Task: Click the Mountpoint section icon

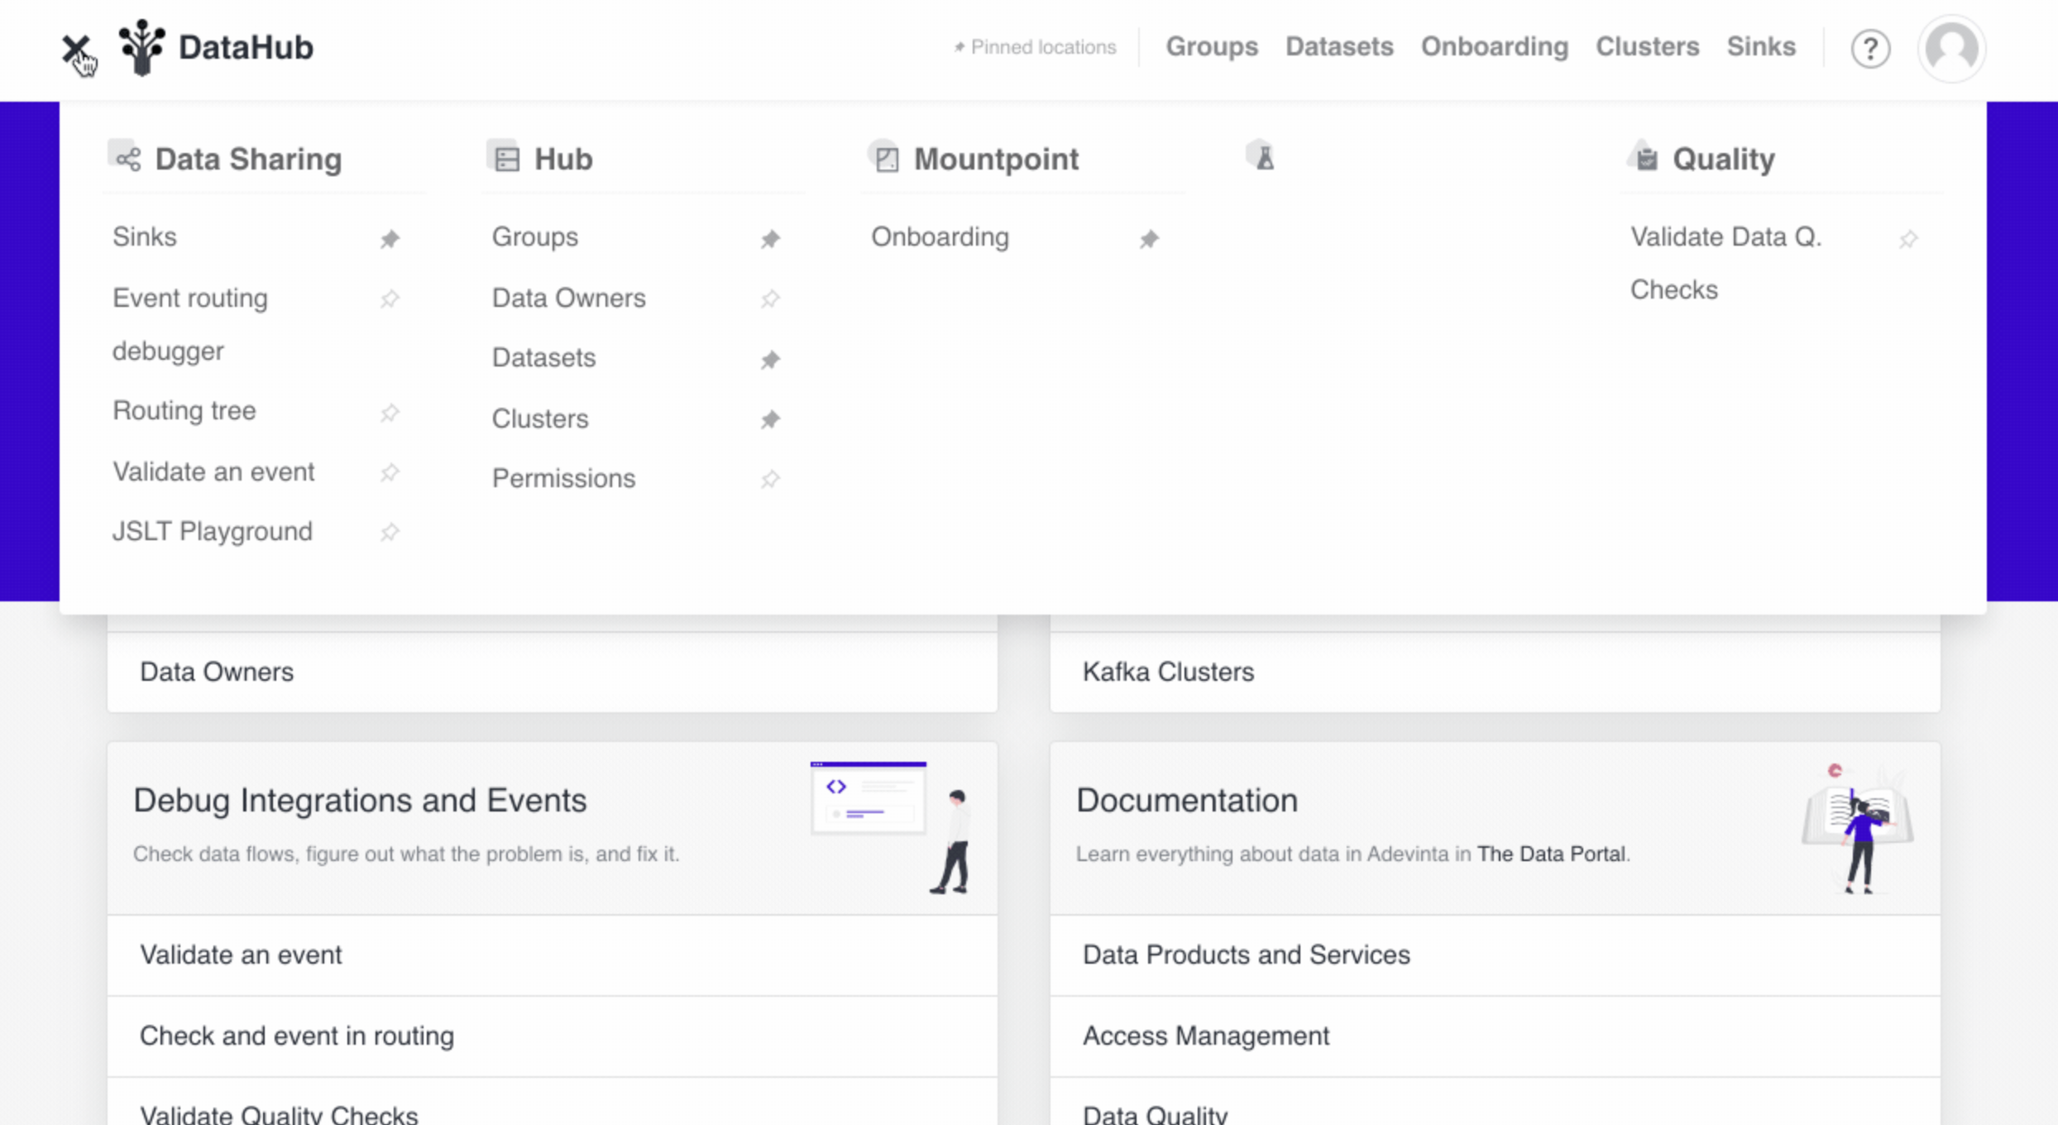Action: [x=886, y=158]
